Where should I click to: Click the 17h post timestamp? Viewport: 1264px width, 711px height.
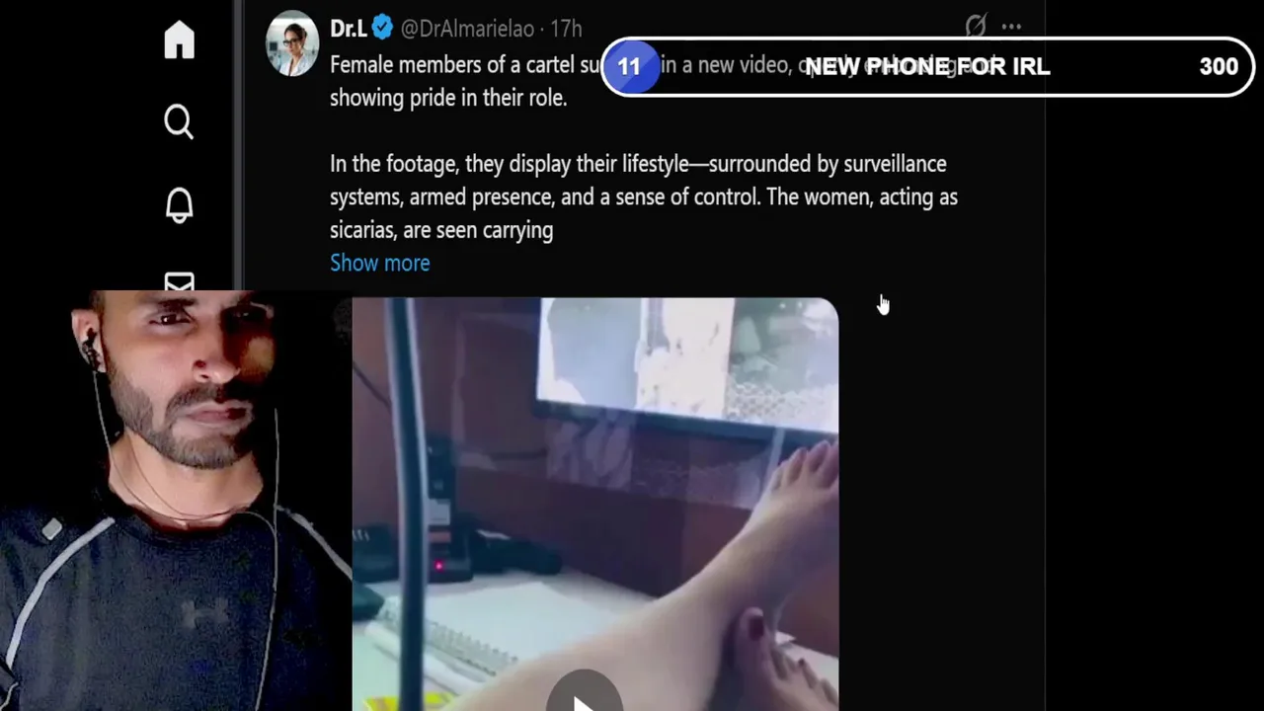click(566, 29)
